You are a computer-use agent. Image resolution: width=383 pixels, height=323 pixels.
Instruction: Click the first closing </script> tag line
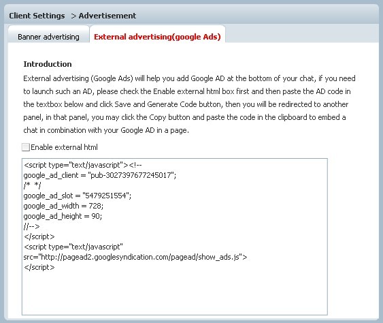pos(39,237)
